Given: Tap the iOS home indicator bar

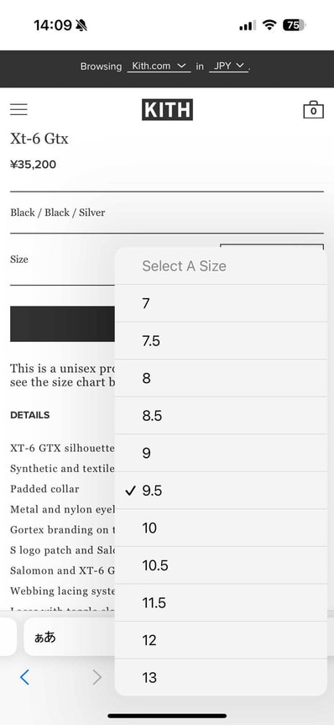Looking at the screenshot, I should click(x=167, y=717).
